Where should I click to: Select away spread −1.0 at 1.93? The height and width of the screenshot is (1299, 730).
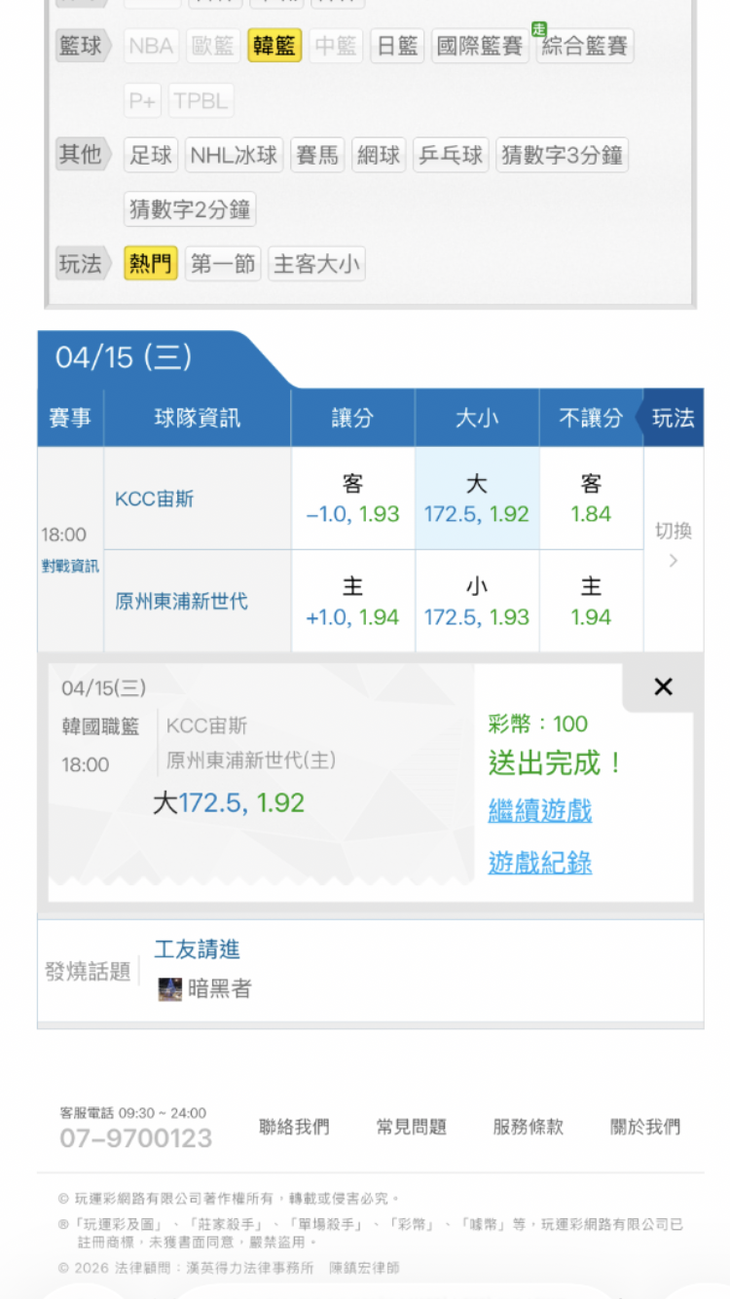352,499
